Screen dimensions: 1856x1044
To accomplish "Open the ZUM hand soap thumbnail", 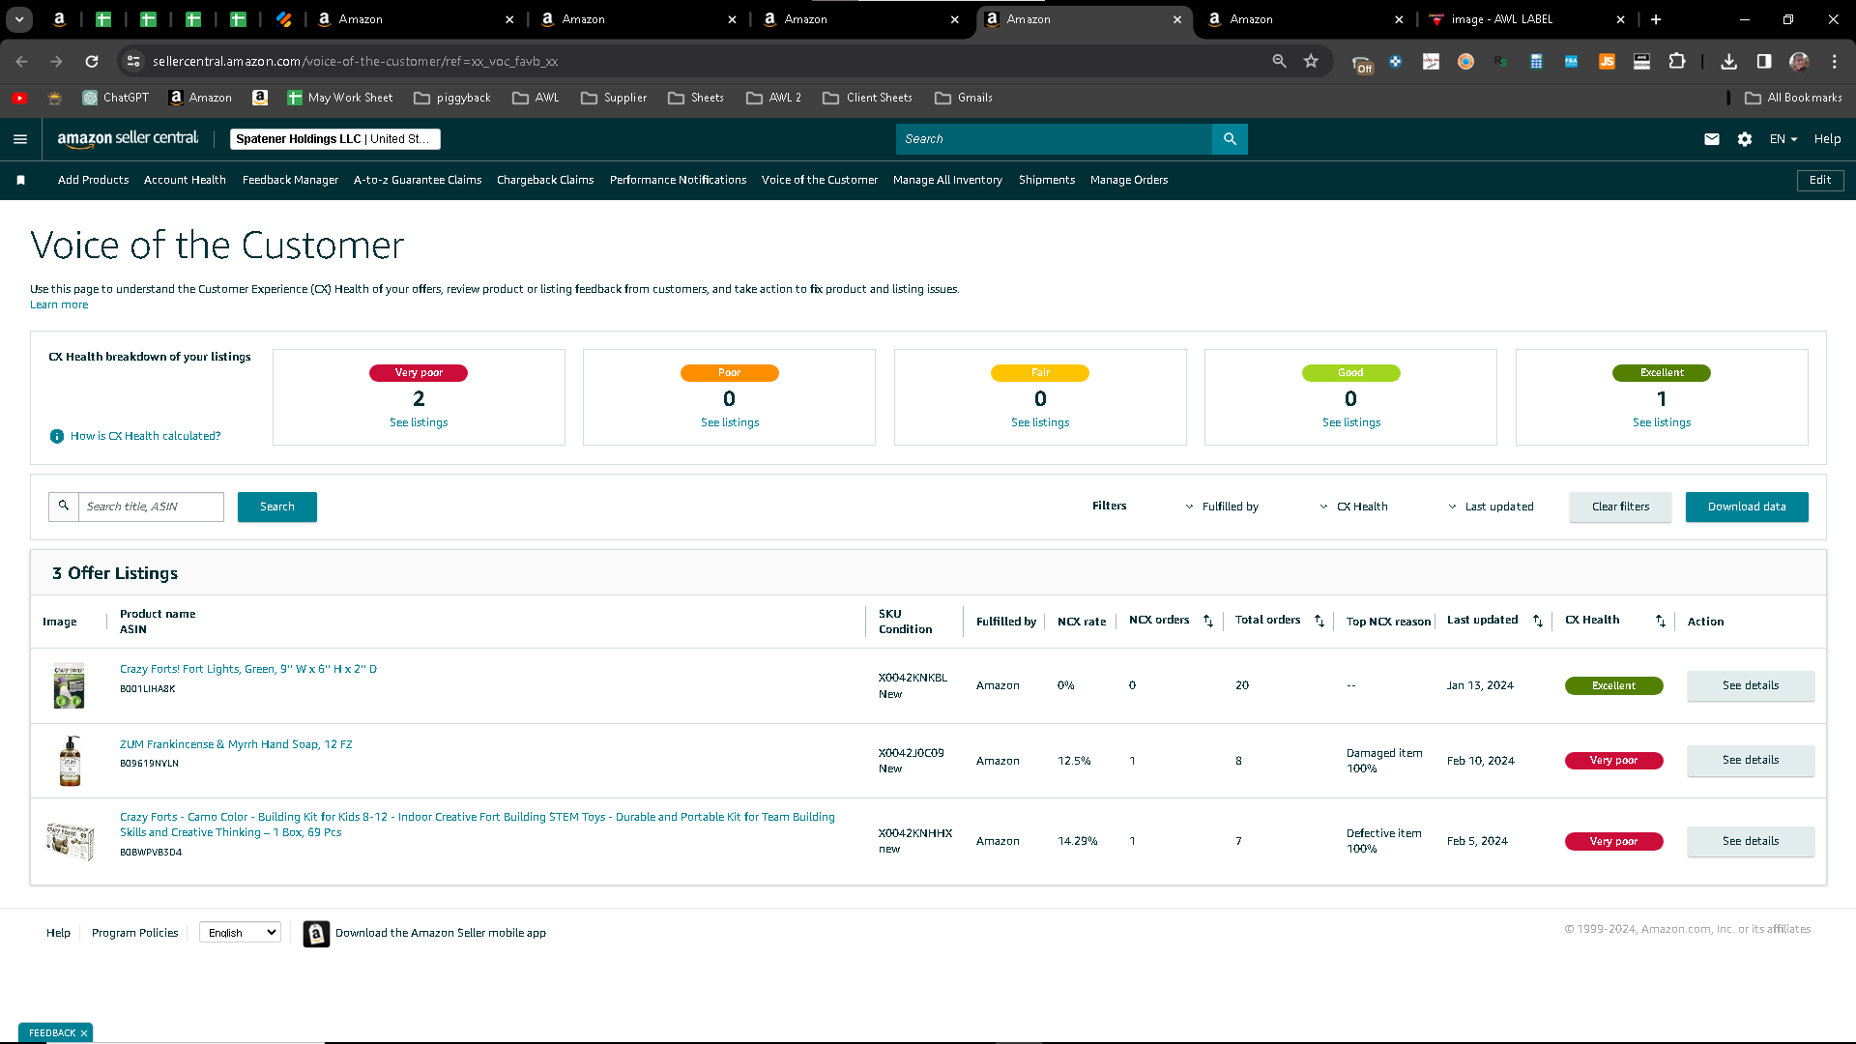I will [70, 761].
